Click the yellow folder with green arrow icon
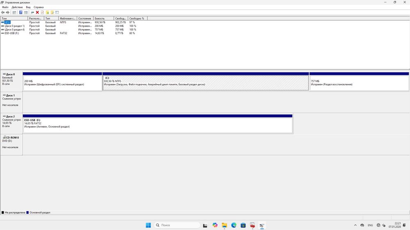410x230 pixels. [x=47, y=13]
